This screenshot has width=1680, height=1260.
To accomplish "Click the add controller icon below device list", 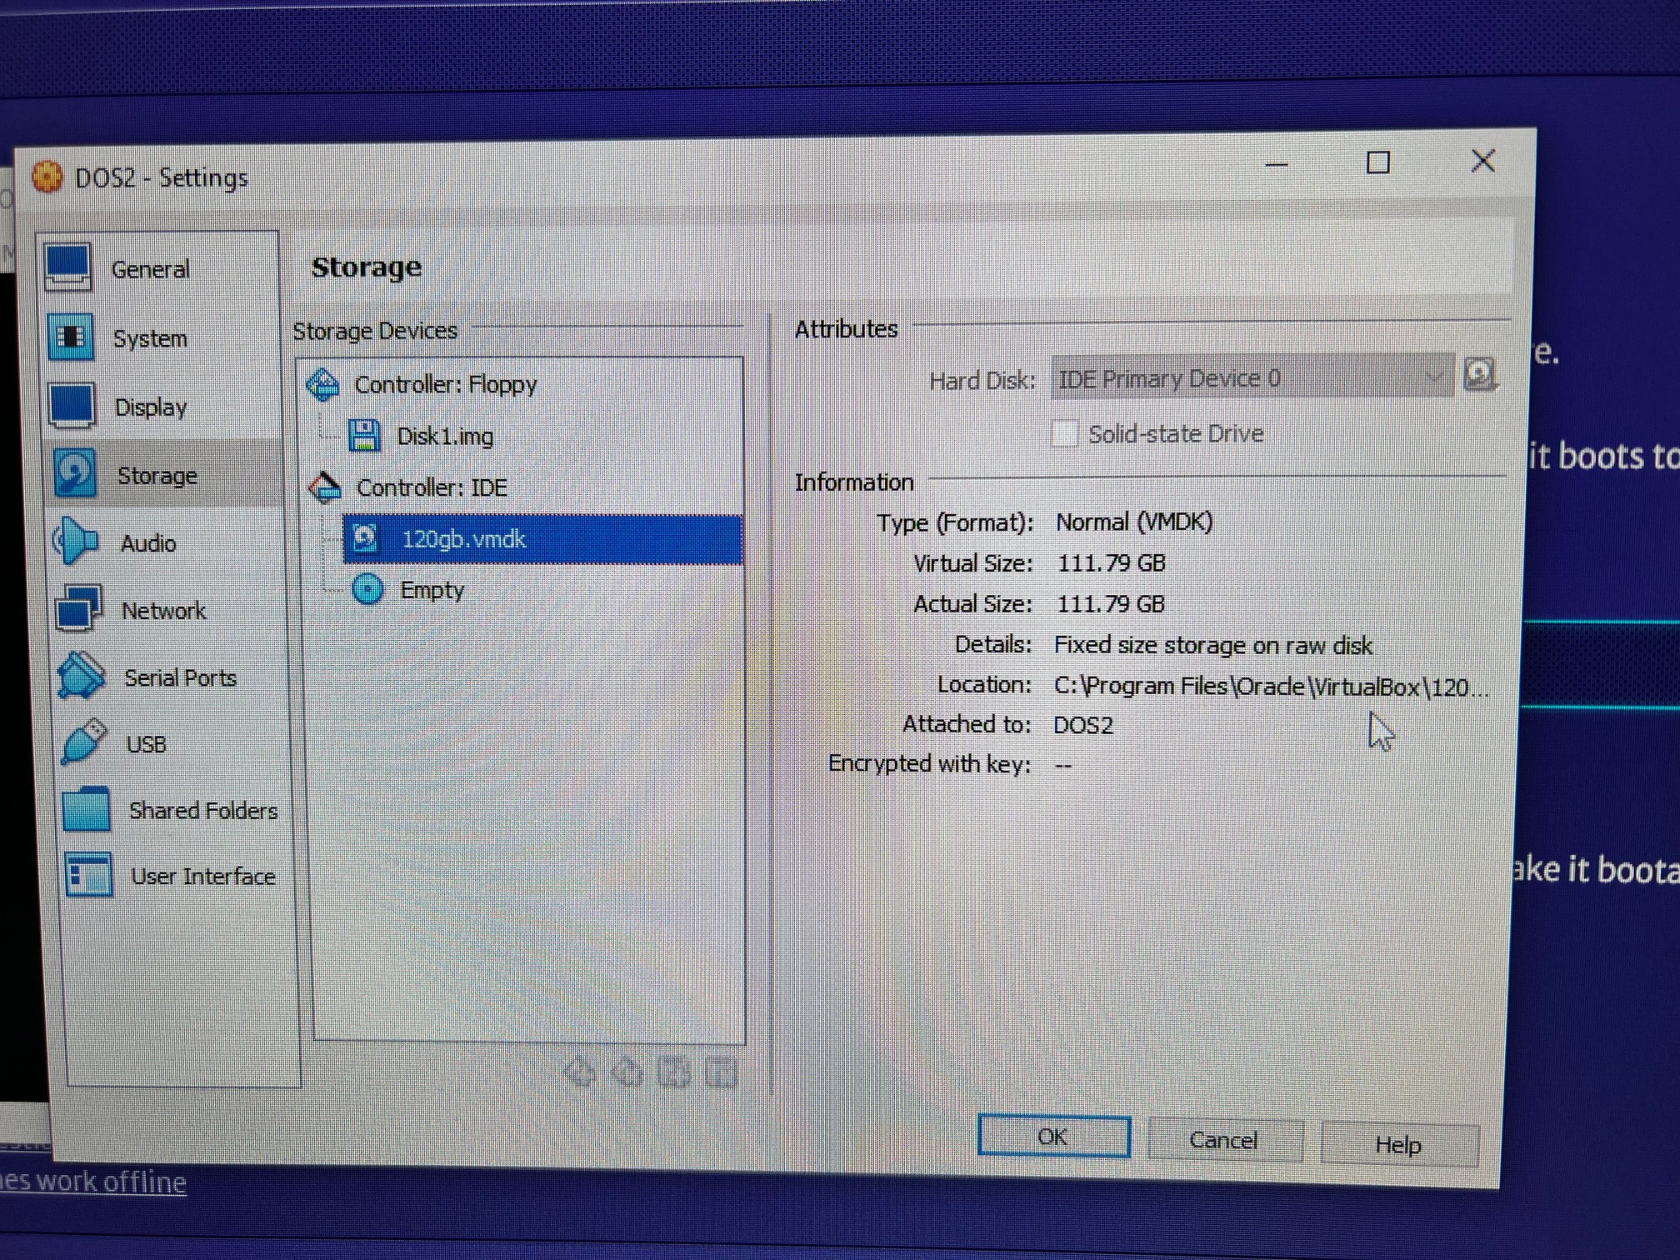I will click(579, 1072).
